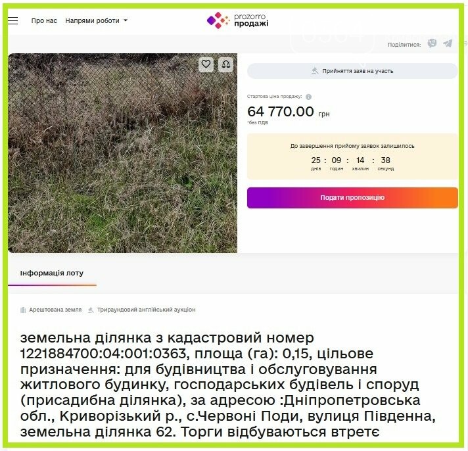Click the 64 770.00 грн price
This screenshot has width=468, height=451.
click(x=289, y=112)
